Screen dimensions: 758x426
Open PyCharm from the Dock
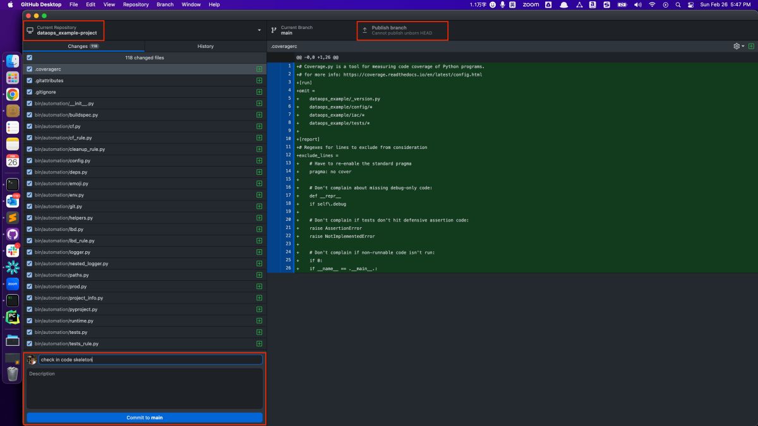(13, 317)
